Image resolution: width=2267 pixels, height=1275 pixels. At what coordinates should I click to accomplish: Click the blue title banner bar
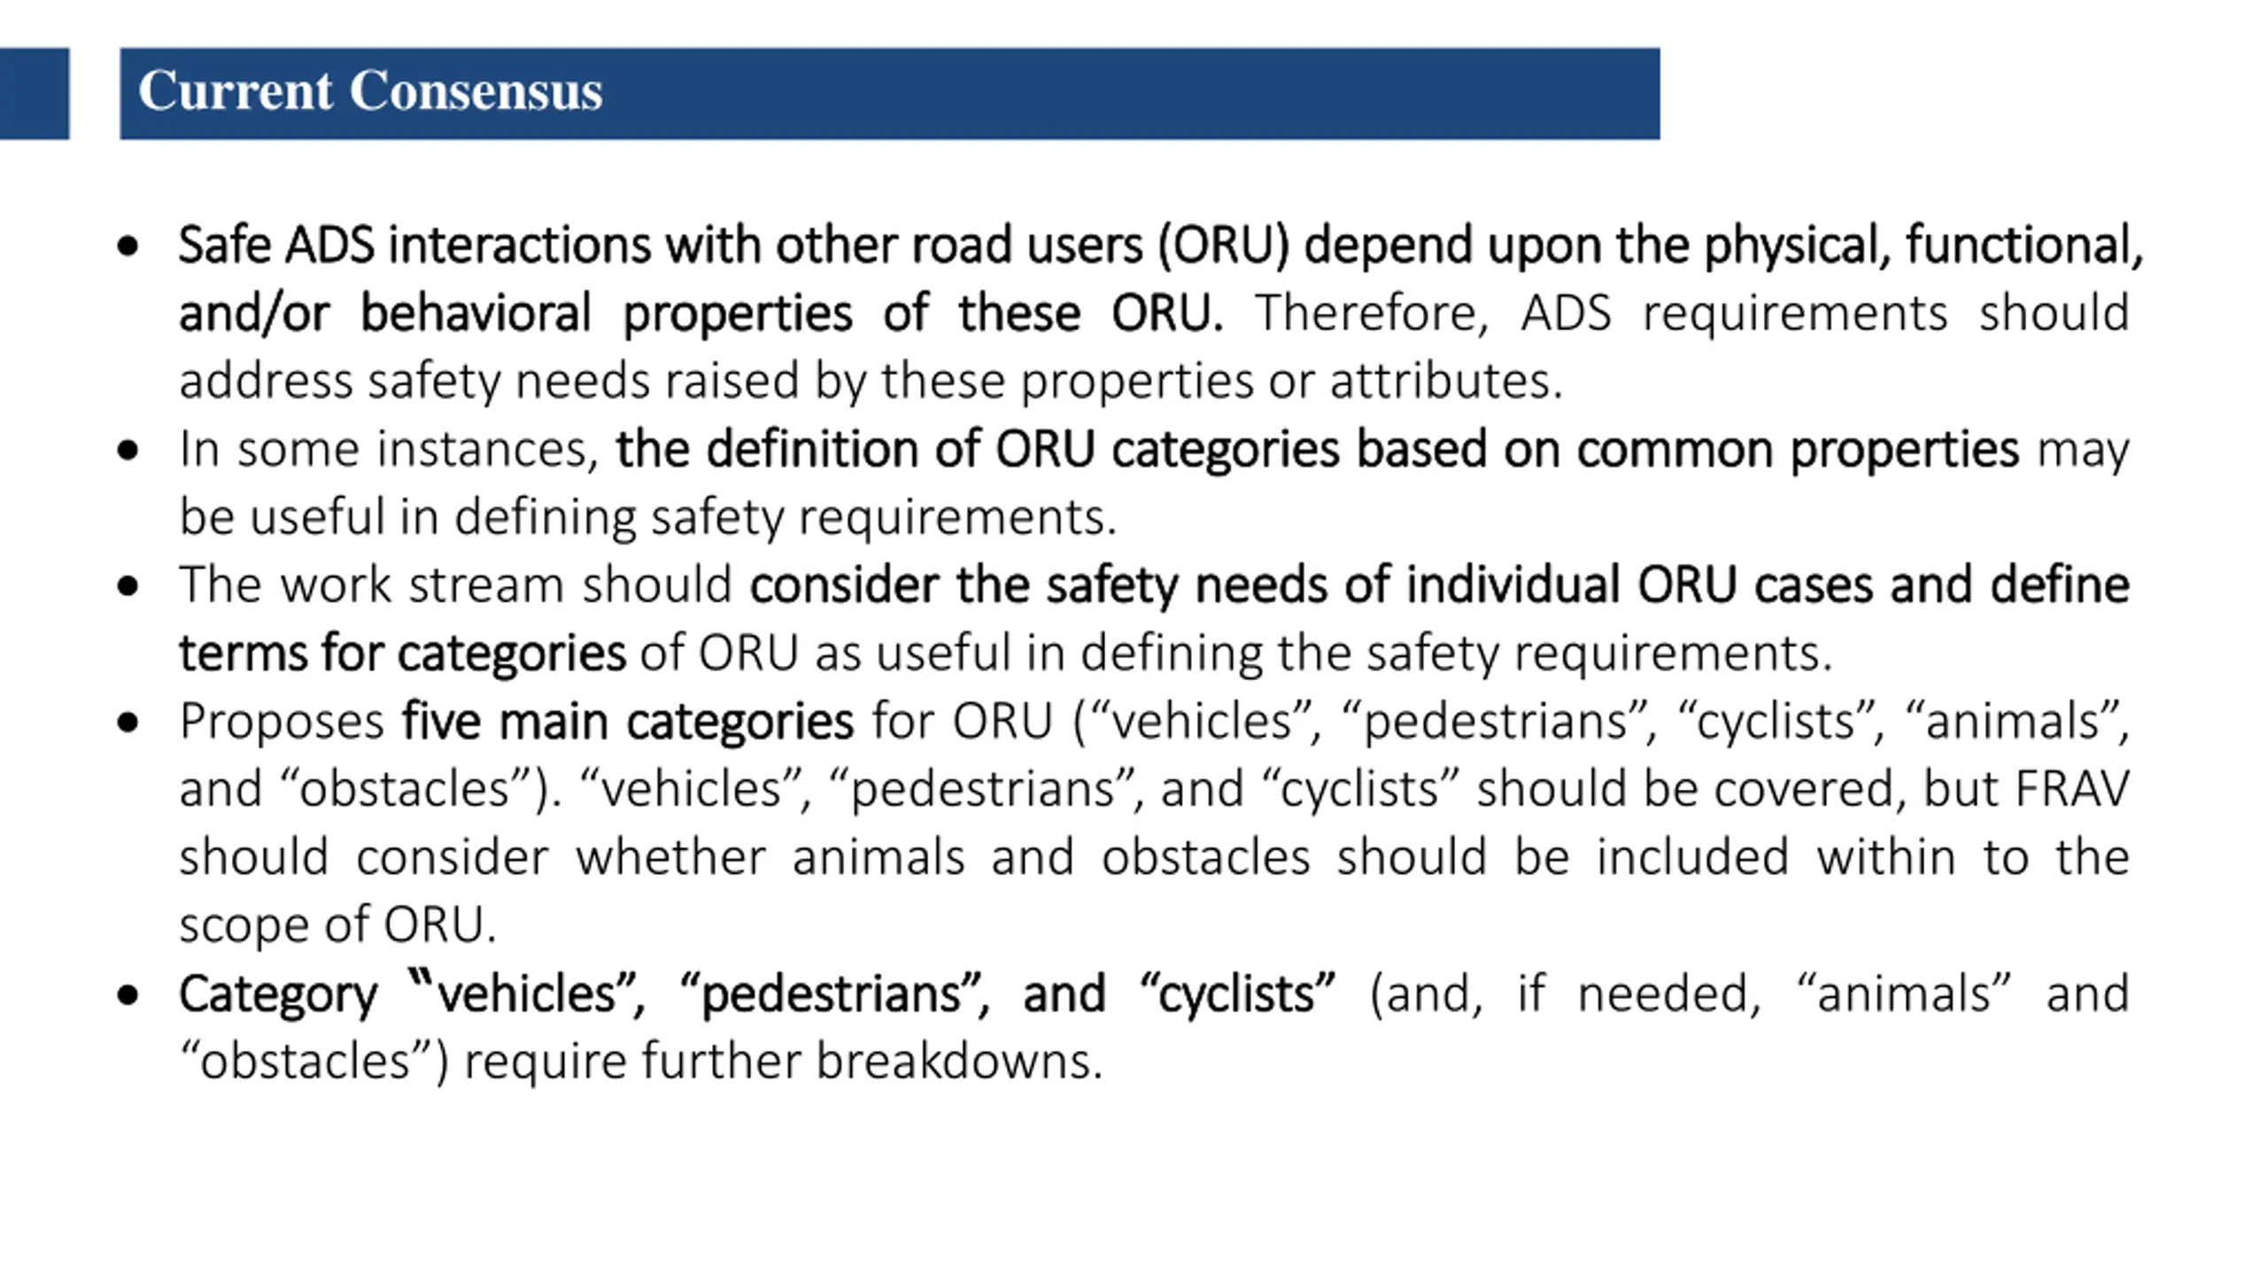[x=890, y=94]
